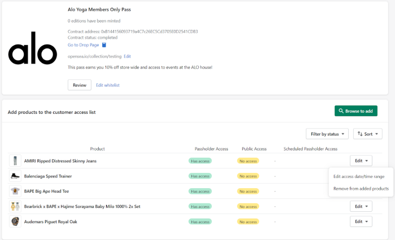Screen dimensions: 395x240
Task: Click Has access badge for Balenciaga trainer
Action: [200, 176]
